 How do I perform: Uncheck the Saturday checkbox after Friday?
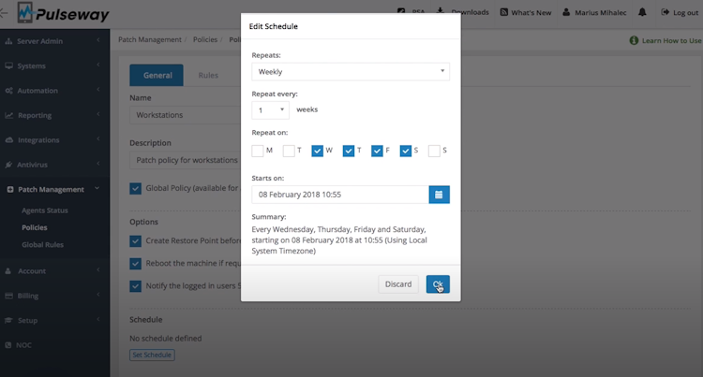405,151
